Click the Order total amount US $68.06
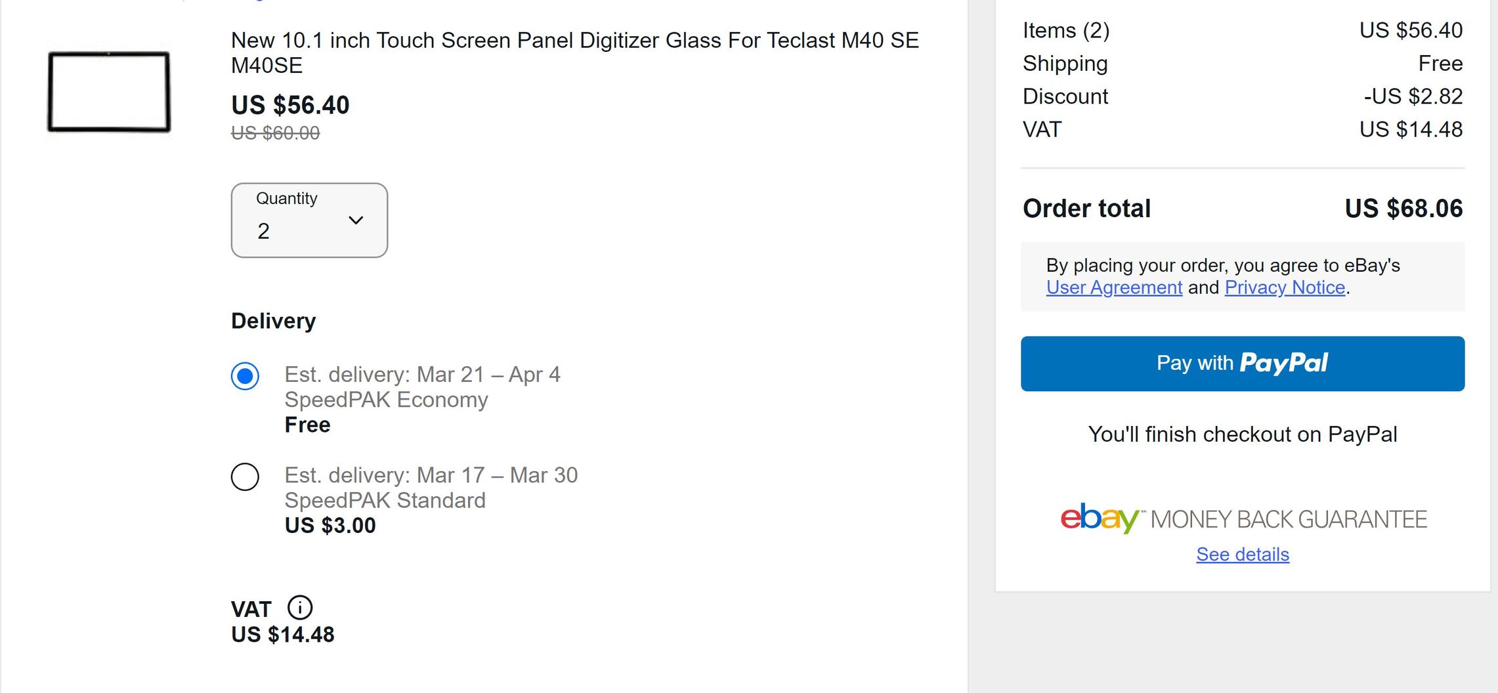 (x=1403, y=209)
